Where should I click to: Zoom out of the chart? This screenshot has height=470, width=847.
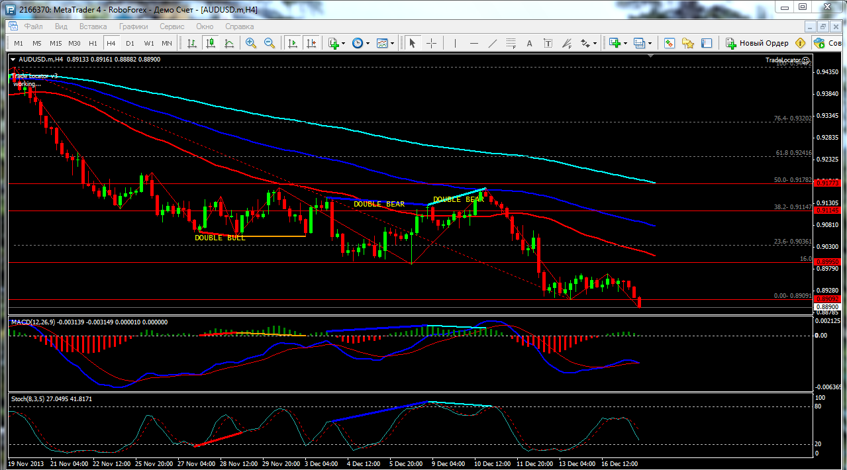270,43
